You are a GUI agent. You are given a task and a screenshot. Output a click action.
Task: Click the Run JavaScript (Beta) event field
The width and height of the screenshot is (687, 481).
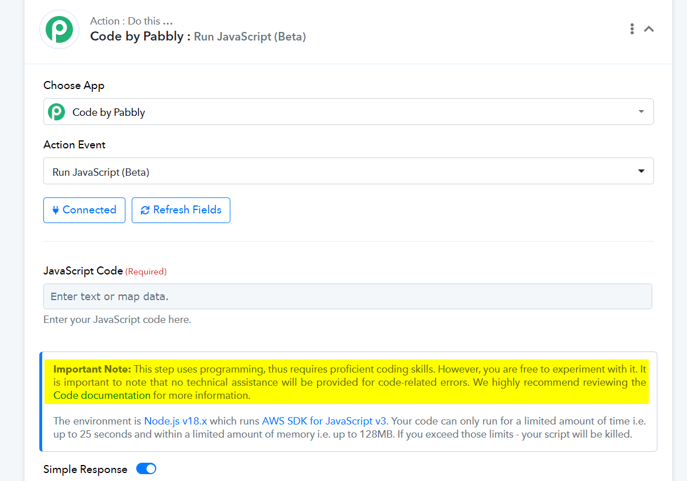pos(348,171)
